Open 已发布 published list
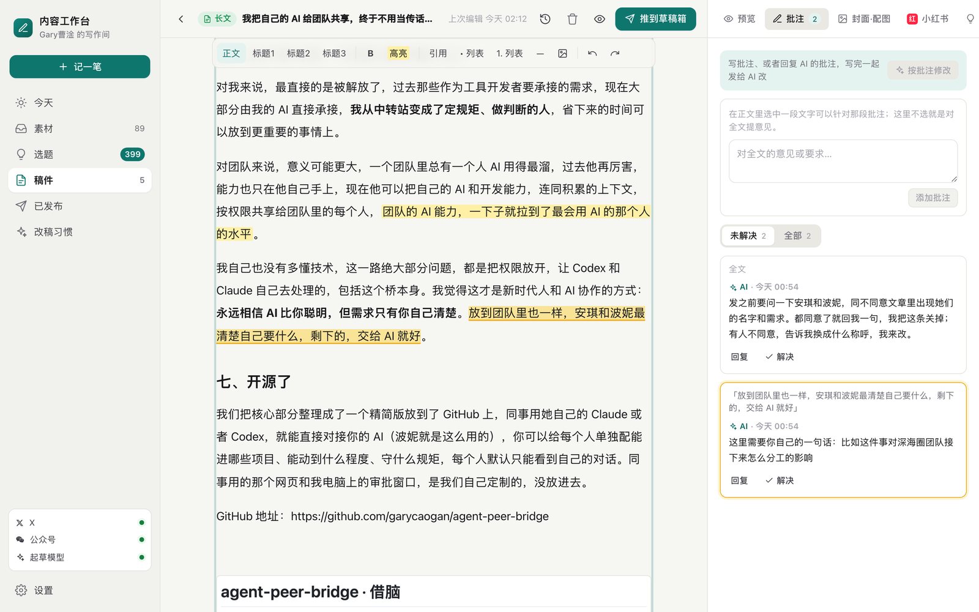979x612 pixels. coord(80,206)
